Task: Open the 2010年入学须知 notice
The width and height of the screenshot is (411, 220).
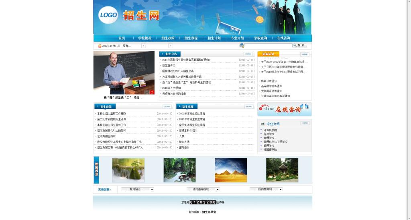Action: (x=171, y=88)
